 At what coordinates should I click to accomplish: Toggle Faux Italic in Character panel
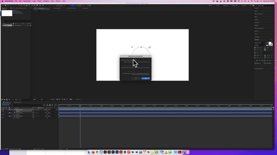pyautogui.click(x=259, y=61)
